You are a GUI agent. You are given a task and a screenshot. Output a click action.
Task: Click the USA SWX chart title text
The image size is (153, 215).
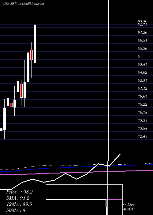tap(10, 4)
